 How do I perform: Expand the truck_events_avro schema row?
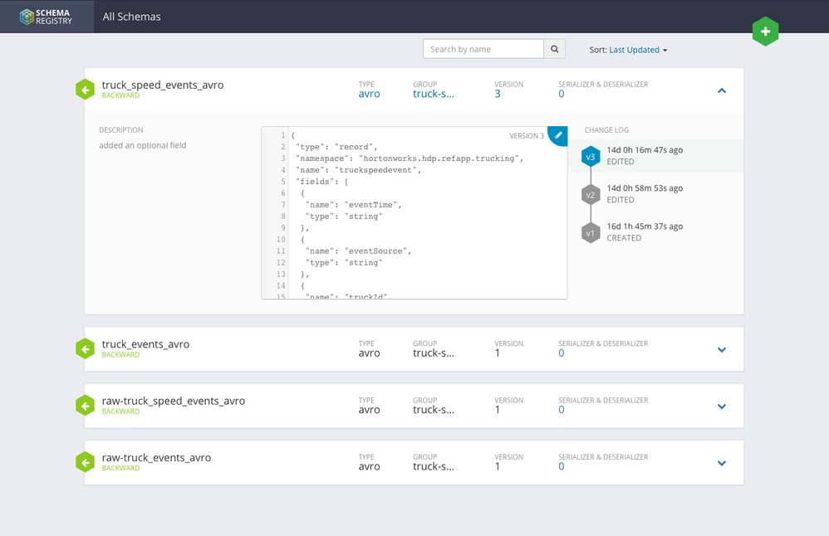click(x=721, y=349)
